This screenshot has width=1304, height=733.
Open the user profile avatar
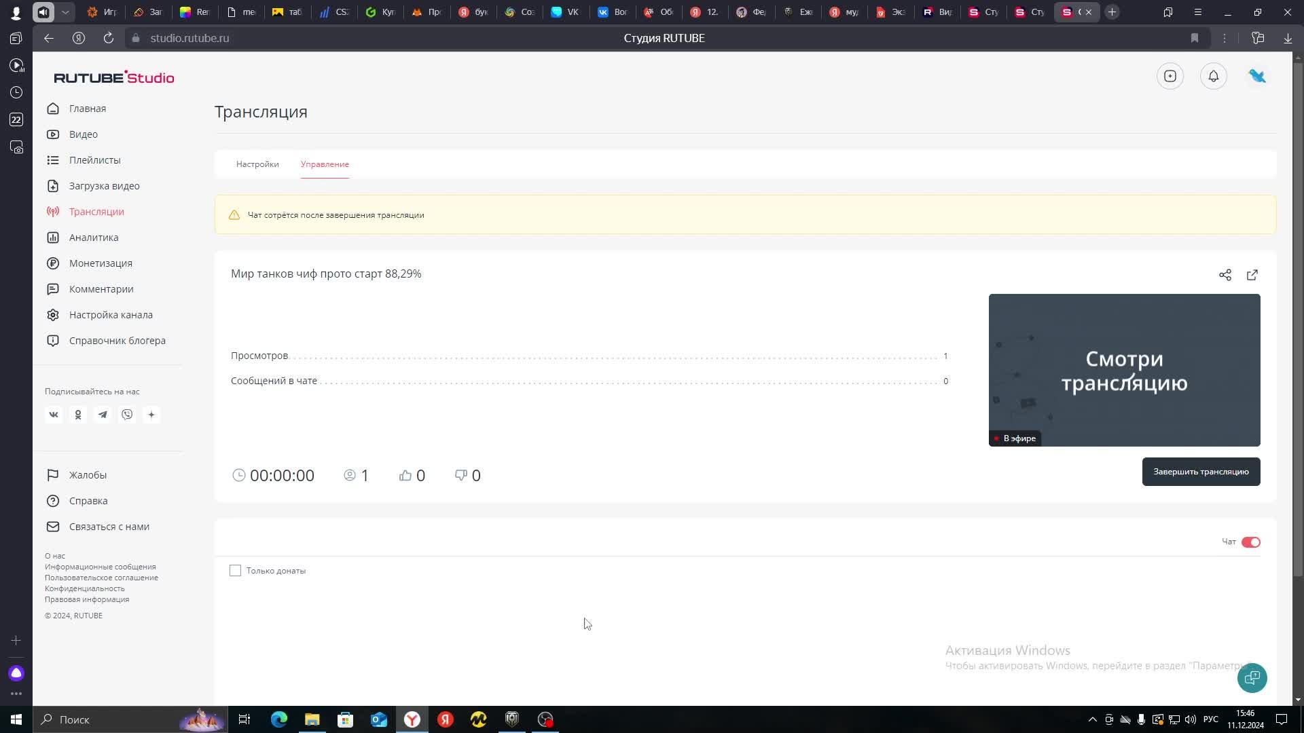pos(1257,76)
